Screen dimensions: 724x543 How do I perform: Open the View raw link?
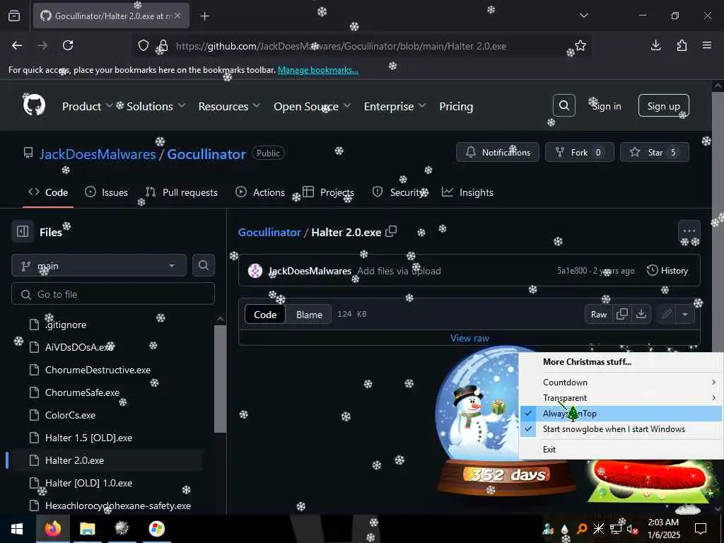click(x=469, y=338)
